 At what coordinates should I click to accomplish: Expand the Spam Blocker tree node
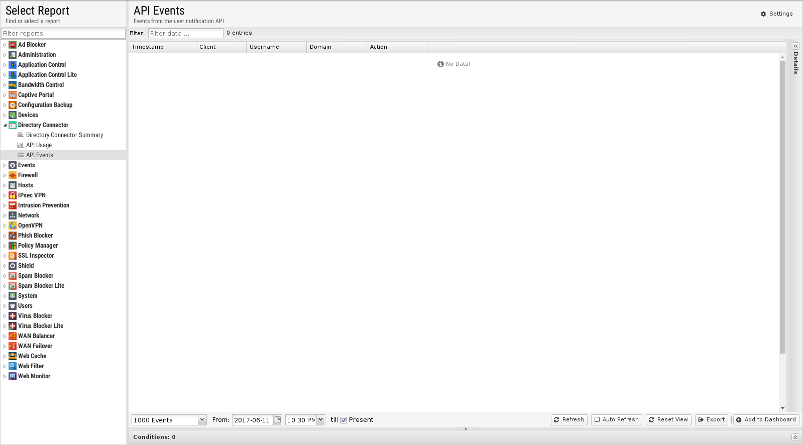tap(5, 276)
